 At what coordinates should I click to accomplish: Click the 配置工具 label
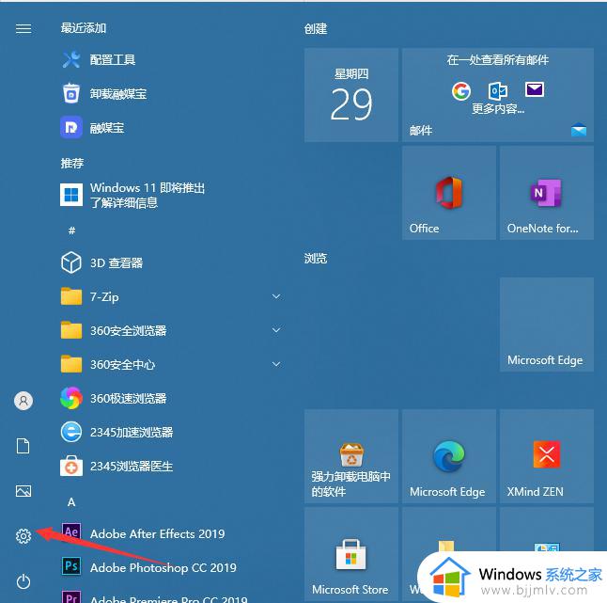tap(112, 59)
